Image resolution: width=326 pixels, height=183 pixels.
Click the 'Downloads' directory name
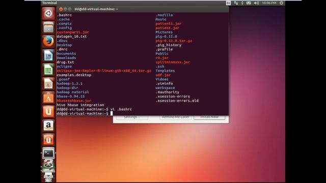pyautogui.click(x=66, y=58)
